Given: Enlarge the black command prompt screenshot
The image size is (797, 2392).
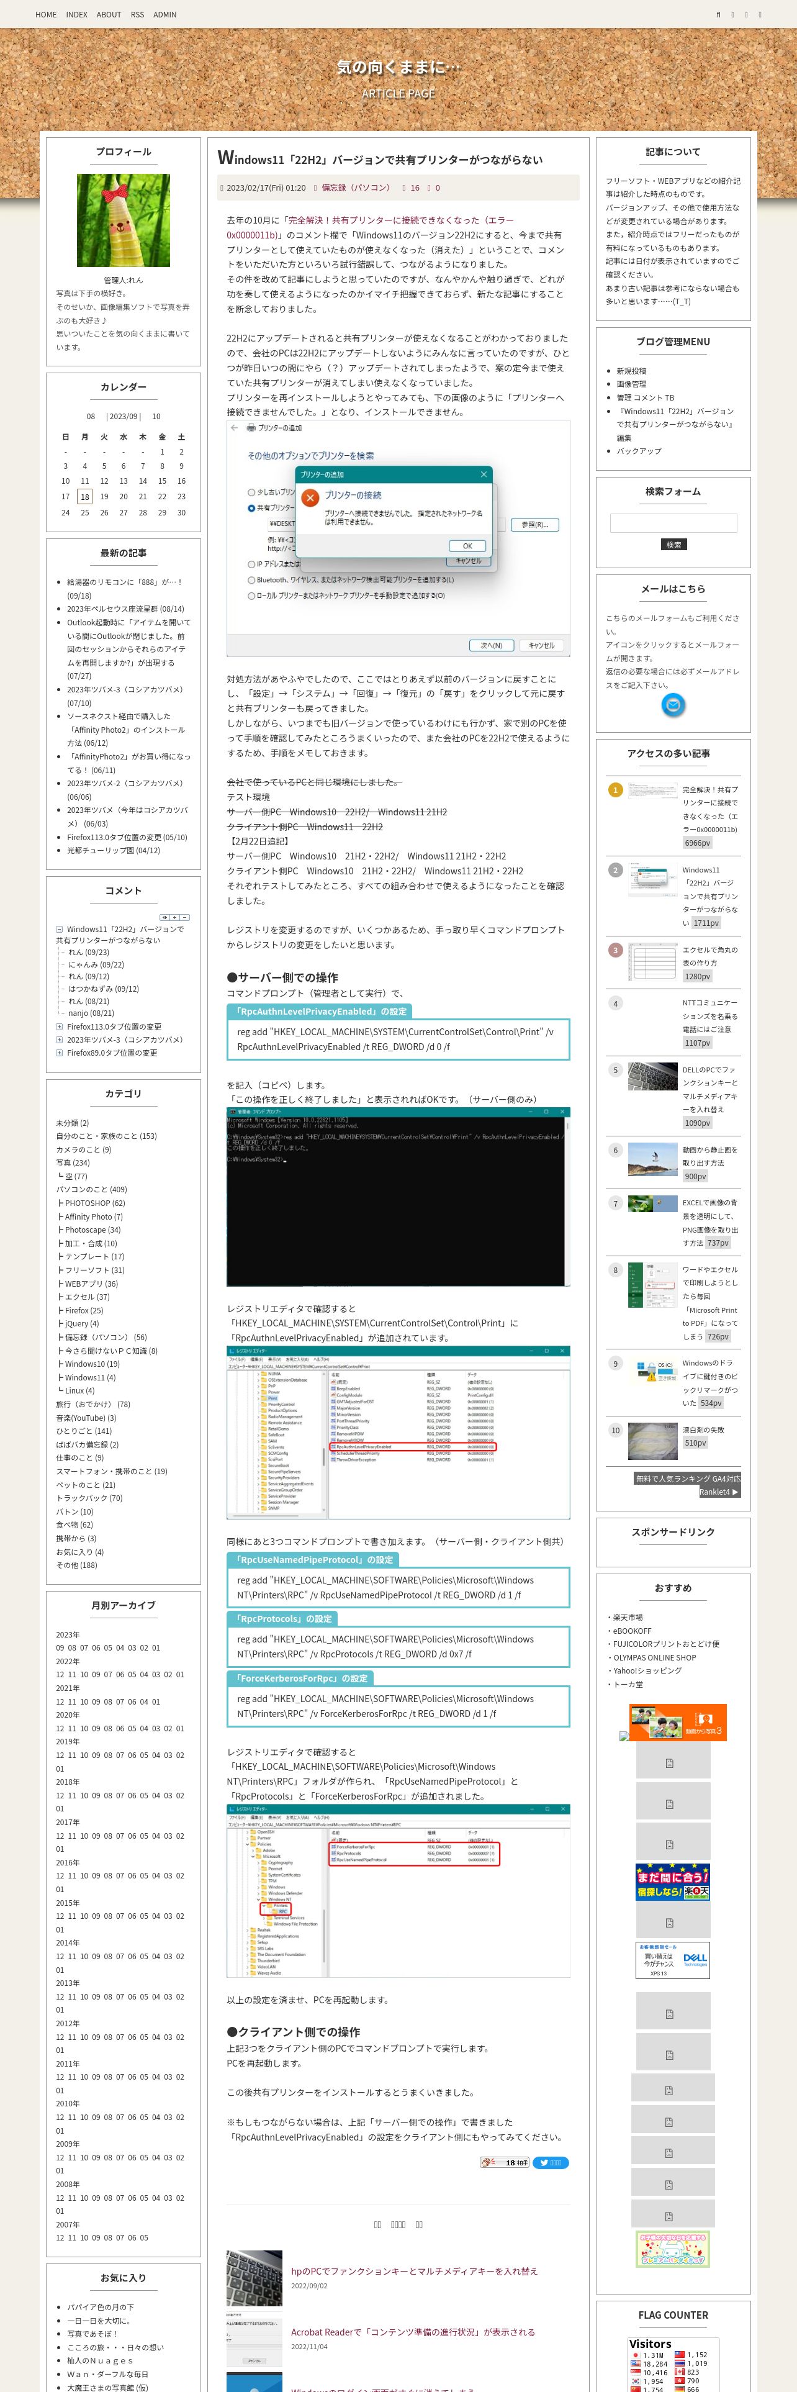Looking at the screenshot, I should pos(398,1196).
